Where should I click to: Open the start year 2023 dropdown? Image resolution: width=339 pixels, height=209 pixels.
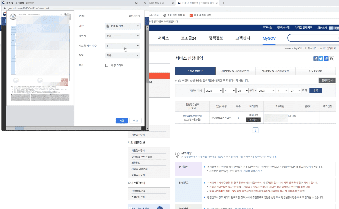[x=214, y=91]
